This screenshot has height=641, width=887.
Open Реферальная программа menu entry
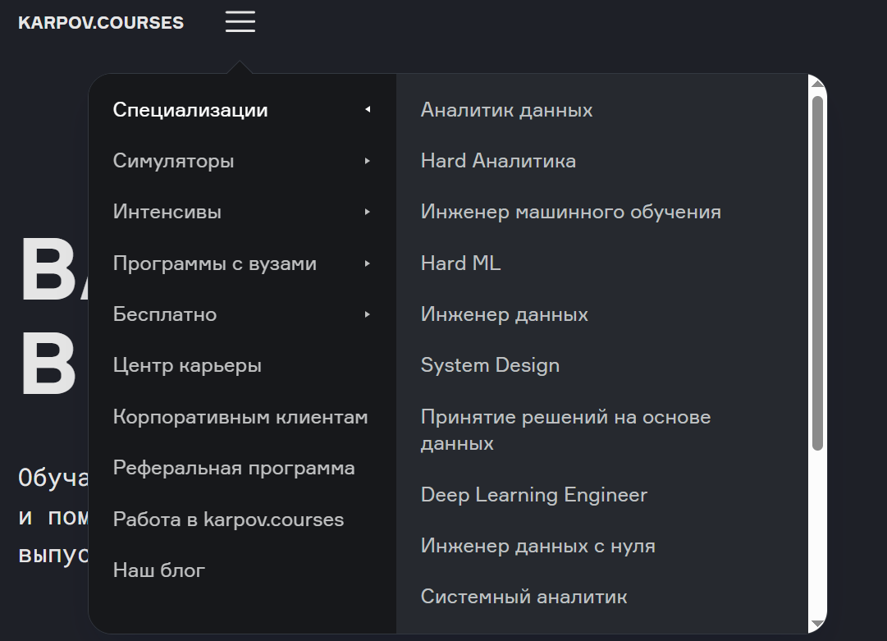[x=234, y=468]
